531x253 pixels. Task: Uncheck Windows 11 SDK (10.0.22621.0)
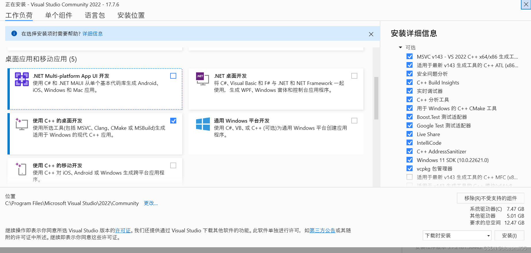[410, 160]
